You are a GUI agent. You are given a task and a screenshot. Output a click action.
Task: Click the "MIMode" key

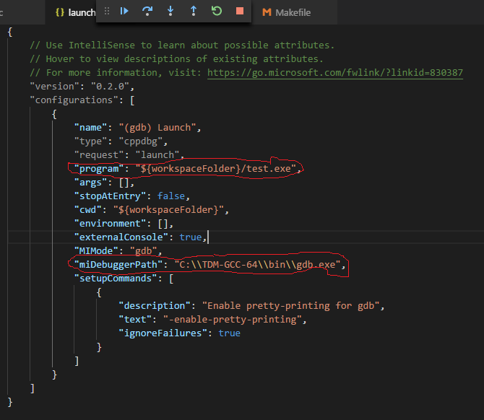tap(96, 251)
